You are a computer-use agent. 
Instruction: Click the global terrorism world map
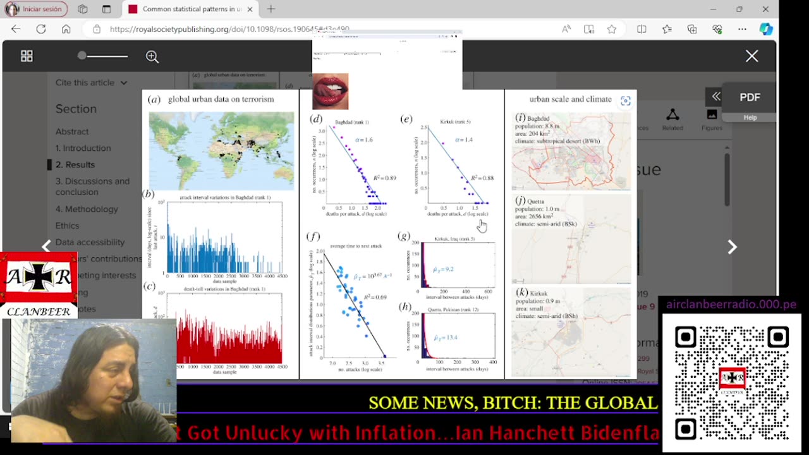click(221, 150)
